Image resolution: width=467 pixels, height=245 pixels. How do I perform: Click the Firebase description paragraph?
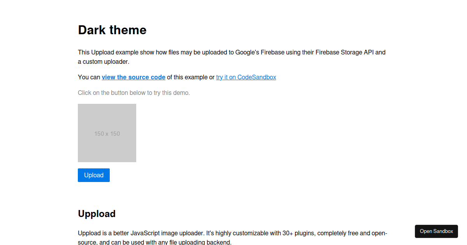[x=232, y=56]
